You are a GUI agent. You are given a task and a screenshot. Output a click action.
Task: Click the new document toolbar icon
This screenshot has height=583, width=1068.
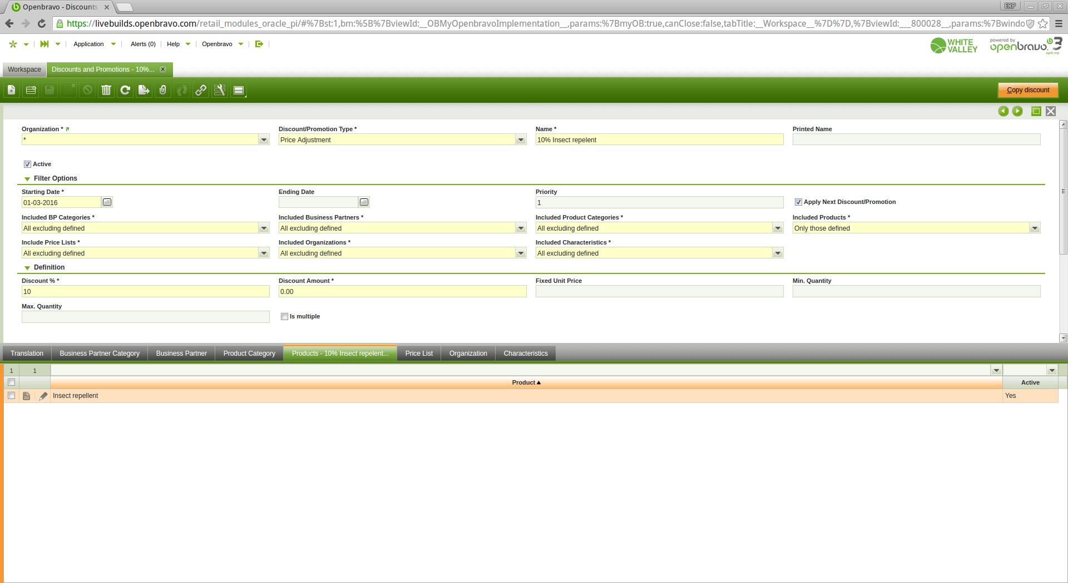point(12,90)
